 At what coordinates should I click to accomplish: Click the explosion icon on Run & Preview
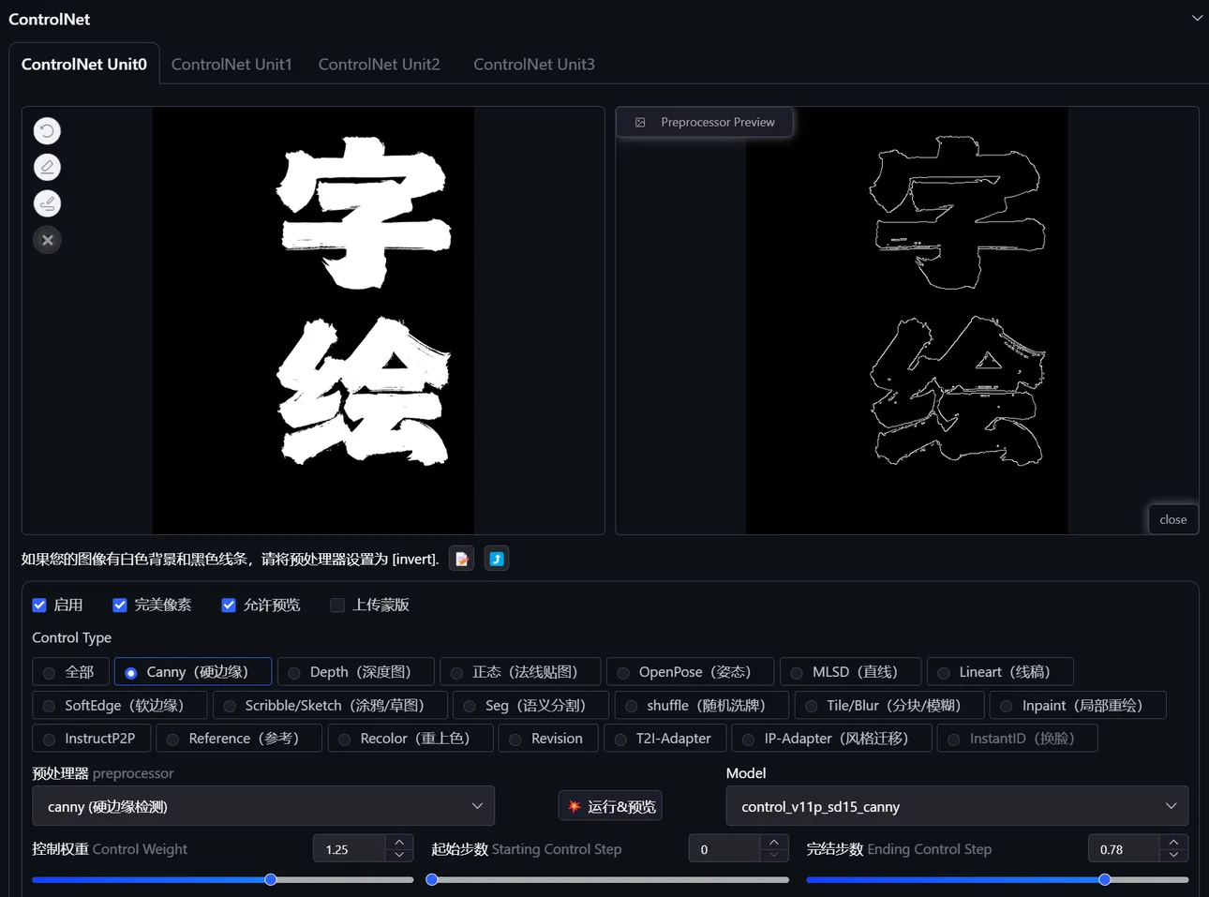[575, 807]
